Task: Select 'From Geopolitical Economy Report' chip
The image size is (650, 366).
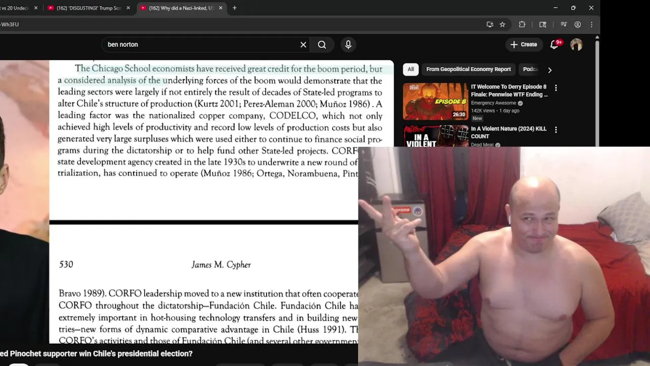Action: pos(469,70)
